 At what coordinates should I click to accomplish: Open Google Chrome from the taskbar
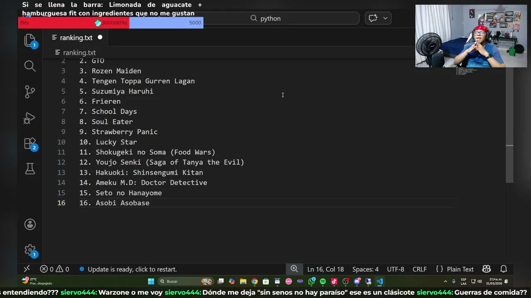254,281
